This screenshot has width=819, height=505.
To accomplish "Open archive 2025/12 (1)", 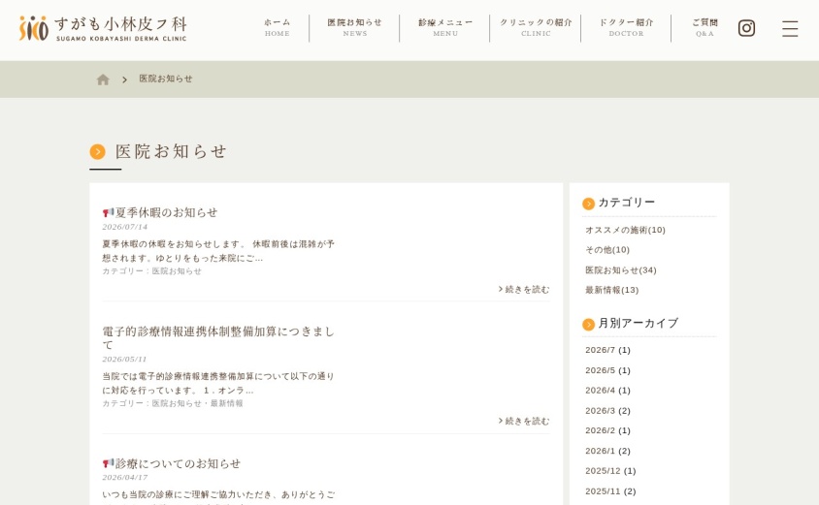I will (610, 470).
